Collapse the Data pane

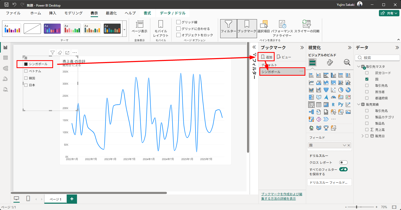(397, 48)
